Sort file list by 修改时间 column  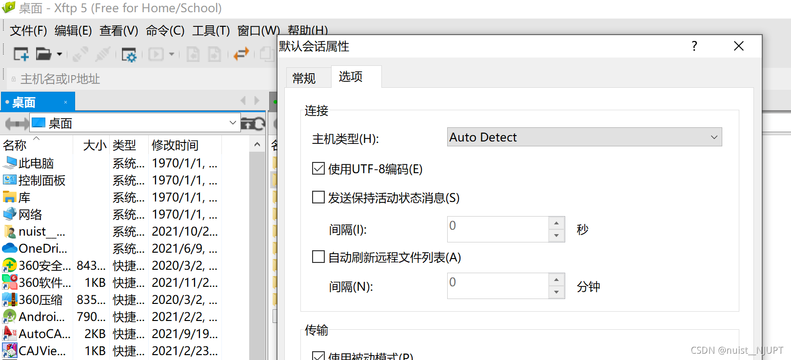(x=185, y=145)
